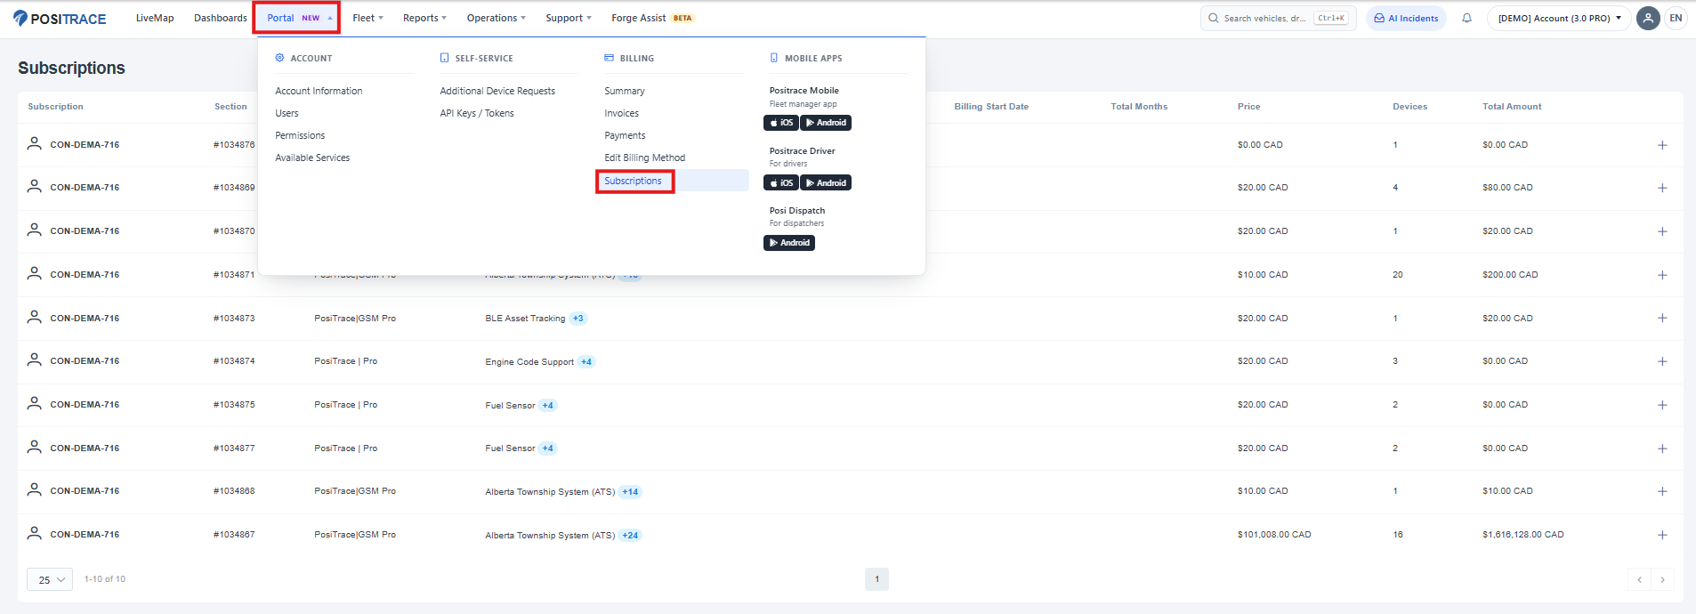The width and height of the screenshot is (1696, 614).
Task: Click user icon in row #1034873
Action: pyautogui.click(x=35, y=317)
